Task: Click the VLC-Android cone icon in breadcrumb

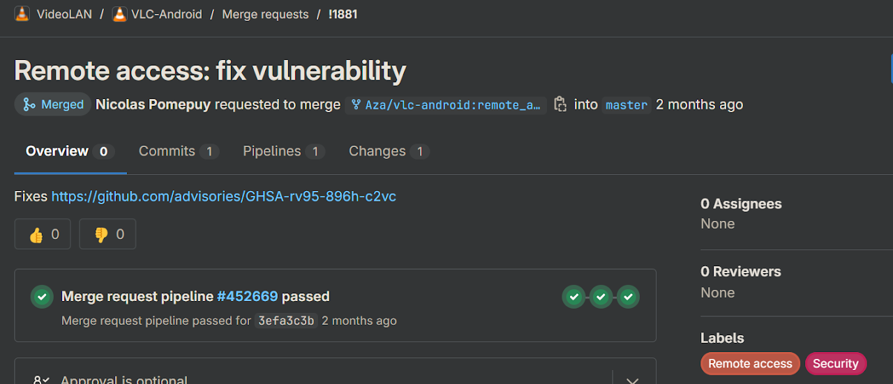Action: coord(120,14)
